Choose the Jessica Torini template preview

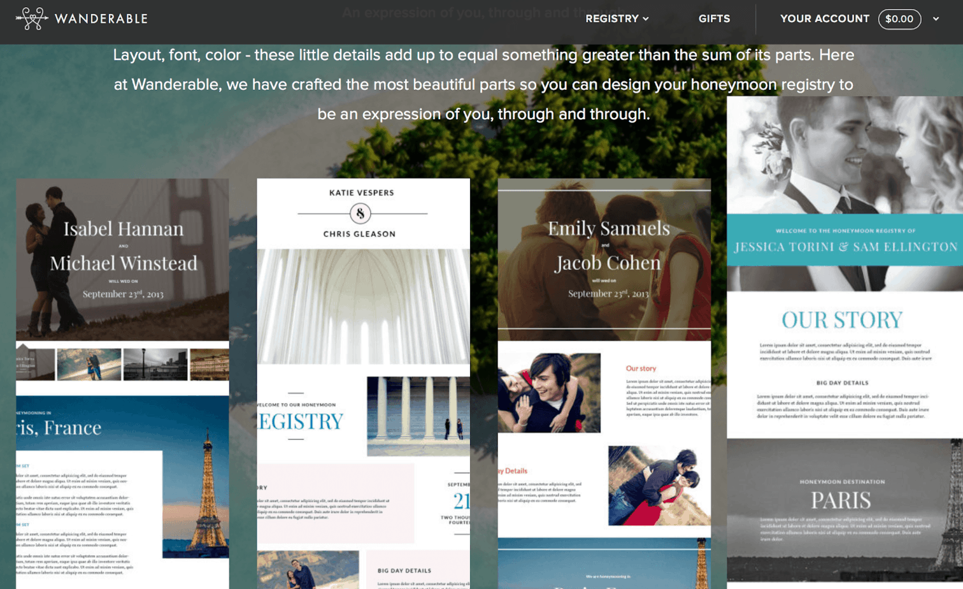click(845, 342)
